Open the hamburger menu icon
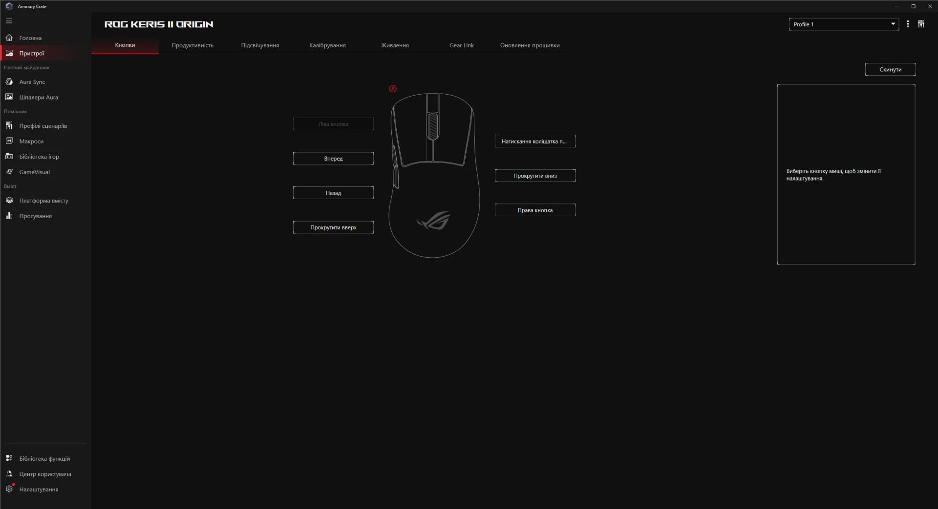Screen dimensions: 938x509 tap(9, 21)
